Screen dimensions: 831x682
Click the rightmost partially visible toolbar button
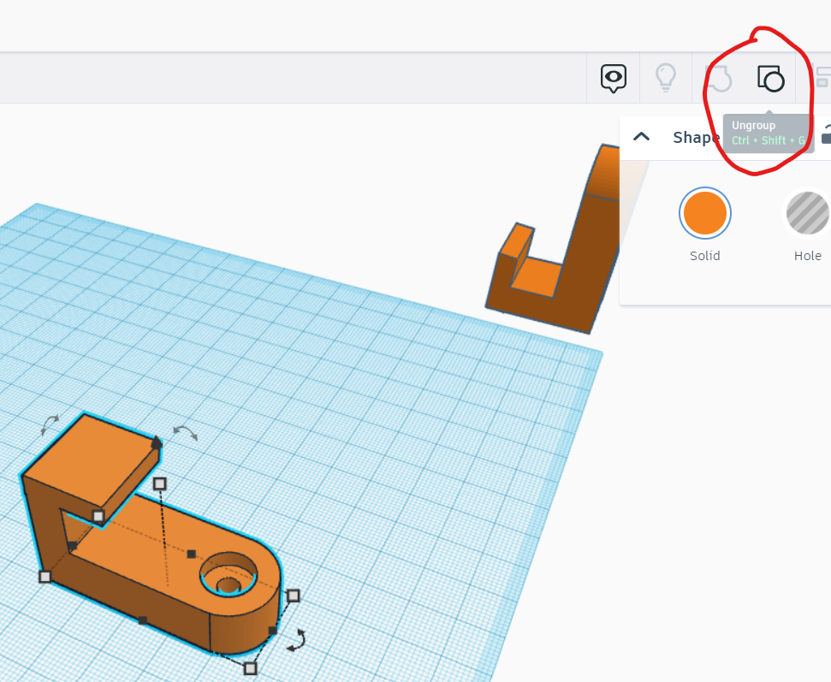click(824, 77)
